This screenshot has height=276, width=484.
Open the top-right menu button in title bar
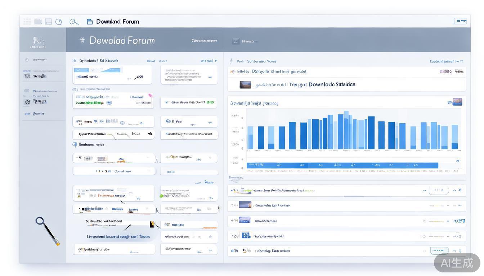(460, 21)
